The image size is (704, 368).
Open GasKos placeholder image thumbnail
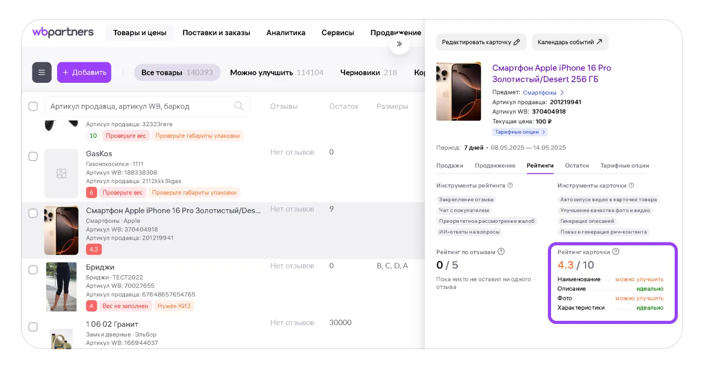coord(61,173)
